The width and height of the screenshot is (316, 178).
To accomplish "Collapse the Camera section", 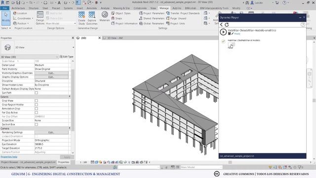I will tap(70, 129).
